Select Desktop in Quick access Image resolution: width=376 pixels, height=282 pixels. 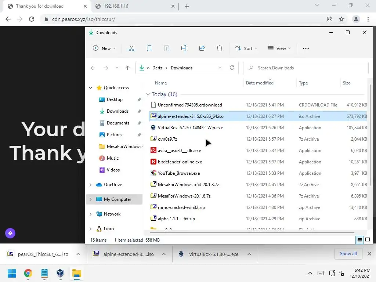[115, 100]
